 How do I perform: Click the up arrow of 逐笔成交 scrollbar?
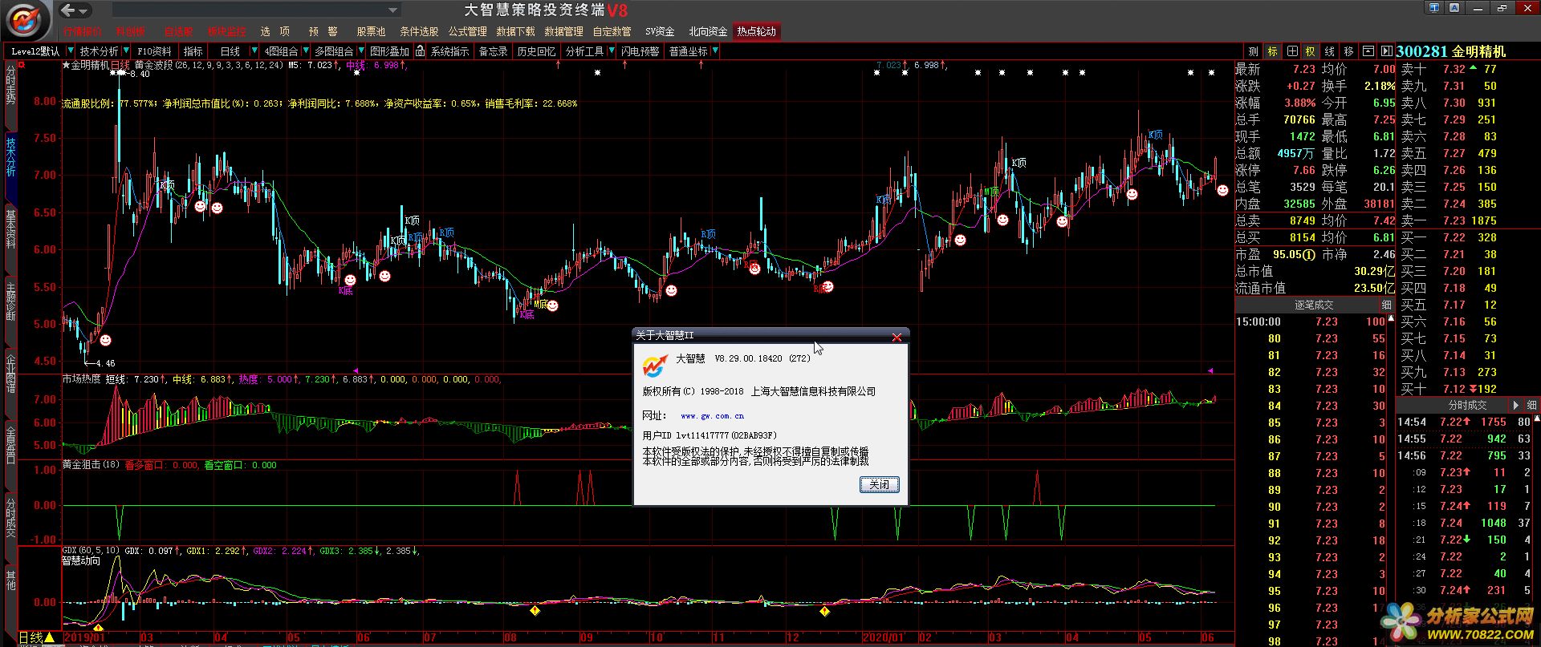point(1391,319)
